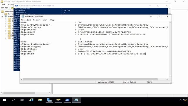Screen dimensions: 188x106
Task: Open Task View on the taskbar
Action: (22, 100)
